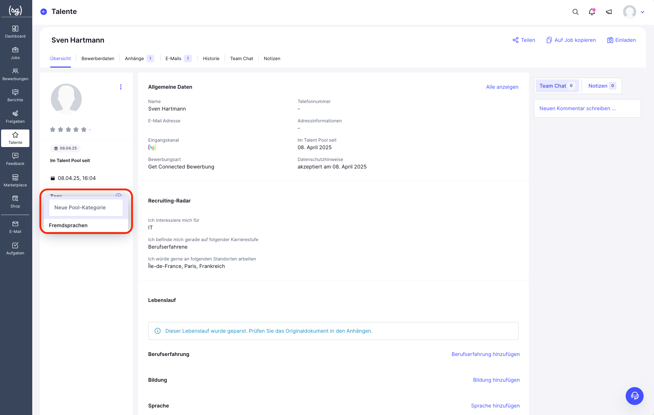This screenshot has height=415, width=654.
Task: Open Freigaben in the sidebar
Action: [x=15, y=117]
